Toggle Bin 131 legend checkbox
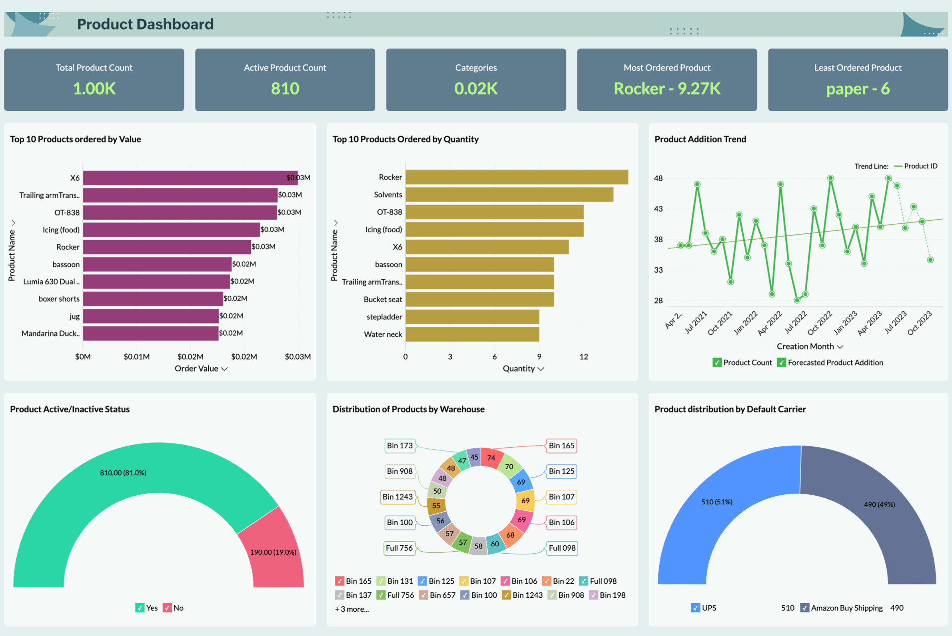 (x=381, y=581)
